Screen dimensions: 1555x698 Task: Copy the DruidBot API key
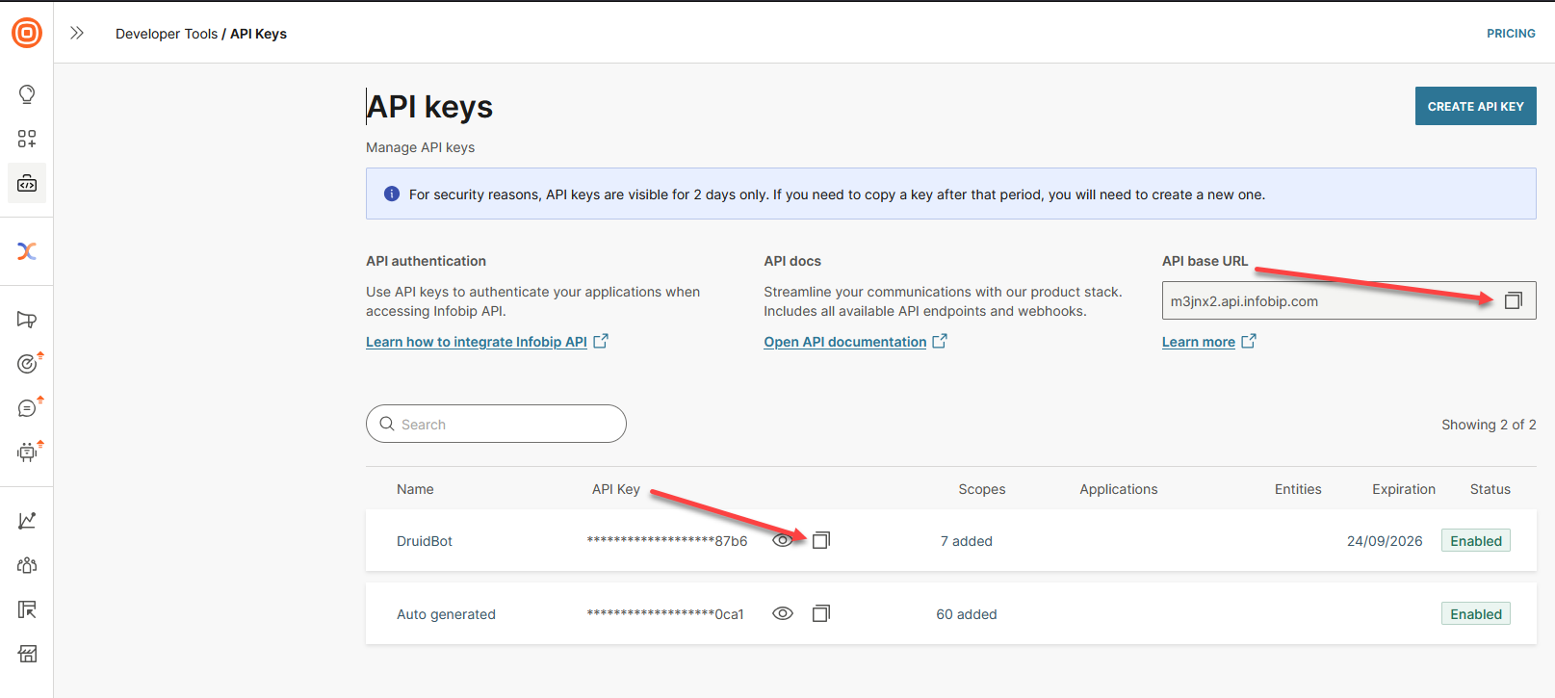point(820,541)
